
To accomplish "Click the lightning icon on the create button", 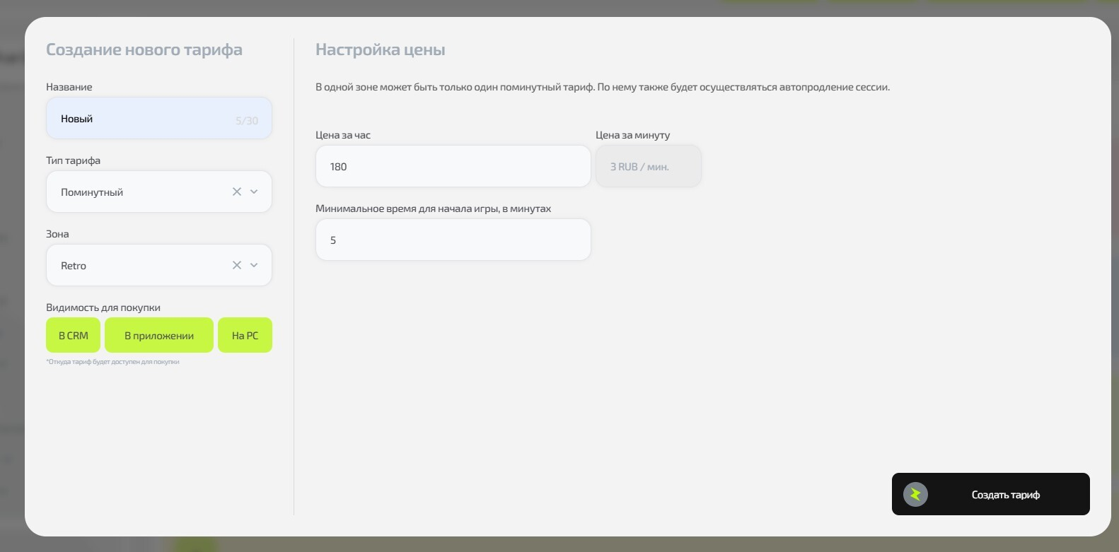I will (915, 494).
